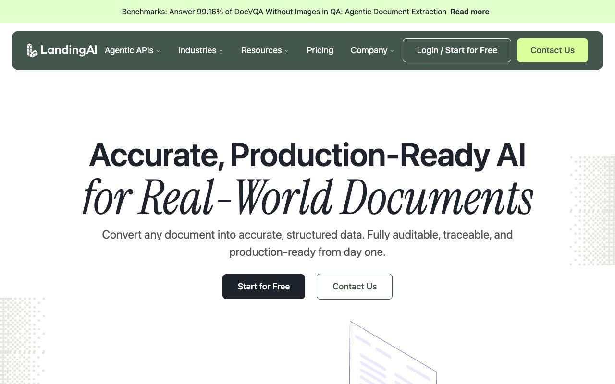
Task: Expand the Resources menu chevron
Action: pyautogui.click(x=286, y=51)
